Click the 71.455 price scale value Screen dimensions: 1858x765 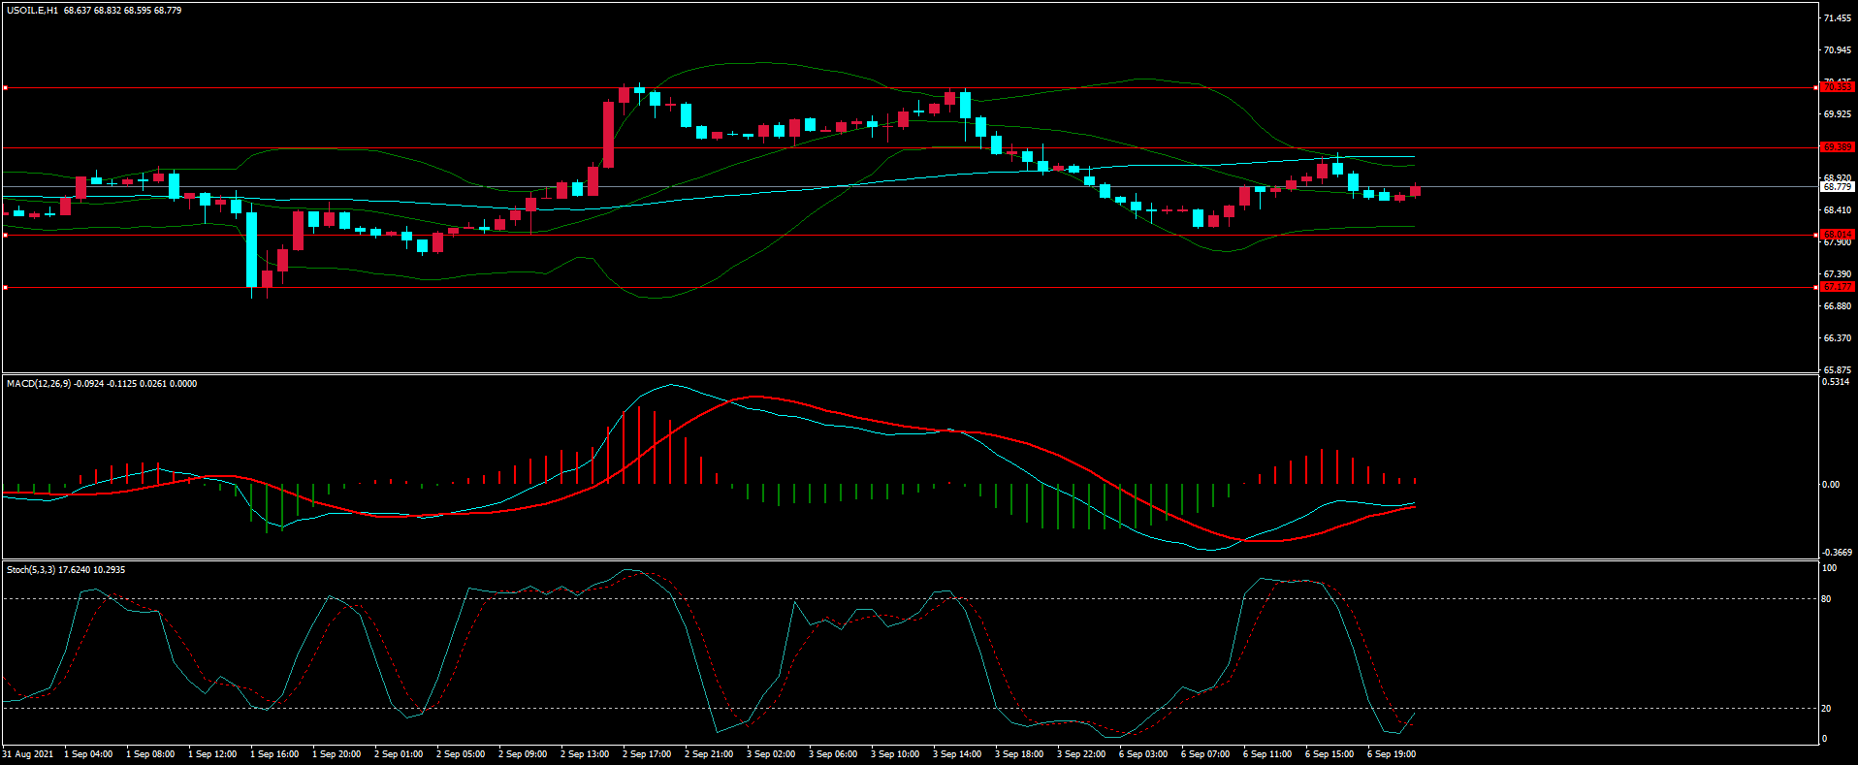pos(1837,18)
